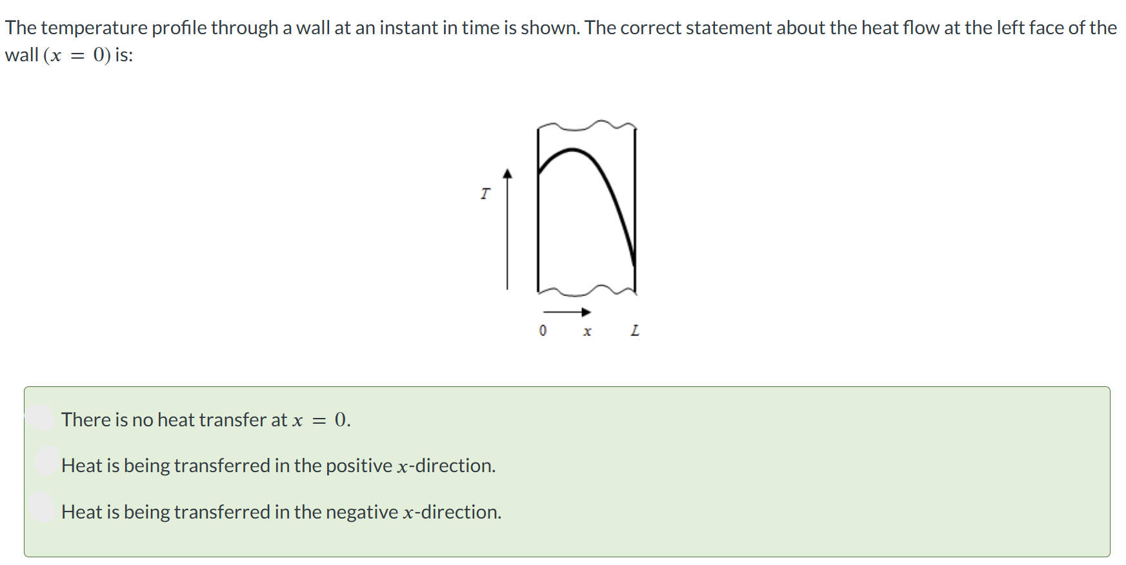Select the 'no heat transfer' radio button
The height and width of the screenshot is (565, 1126).
point(42,418)
